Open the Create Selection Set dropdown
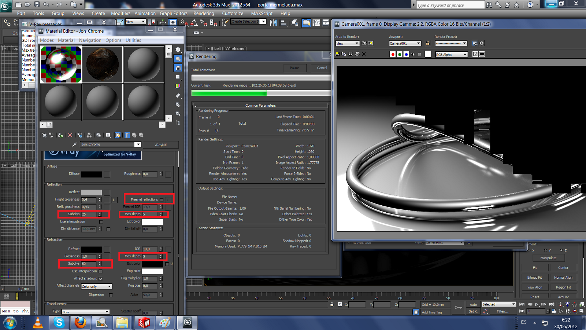The width and height of the screenshot is (586, 330). pos(248,22)
